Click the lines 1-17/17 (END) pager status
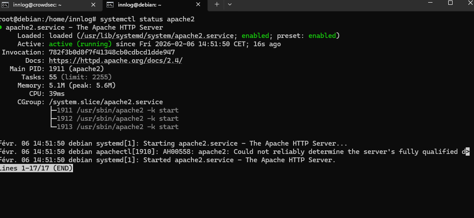 coord(36,168)
